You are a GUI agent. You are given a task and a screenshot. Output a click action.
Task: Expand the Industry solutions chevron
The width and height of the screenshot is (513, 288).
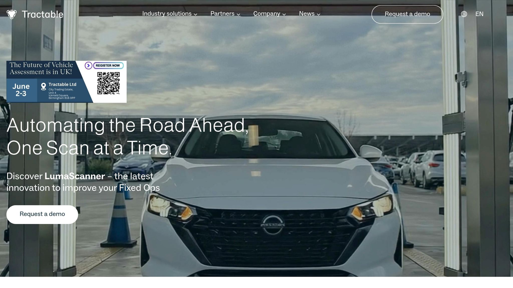pyautogui.click(x=195, y=14)
